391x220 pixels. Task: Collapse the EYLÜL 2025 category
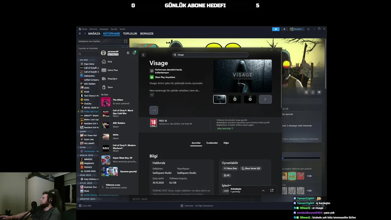[79, 183]
